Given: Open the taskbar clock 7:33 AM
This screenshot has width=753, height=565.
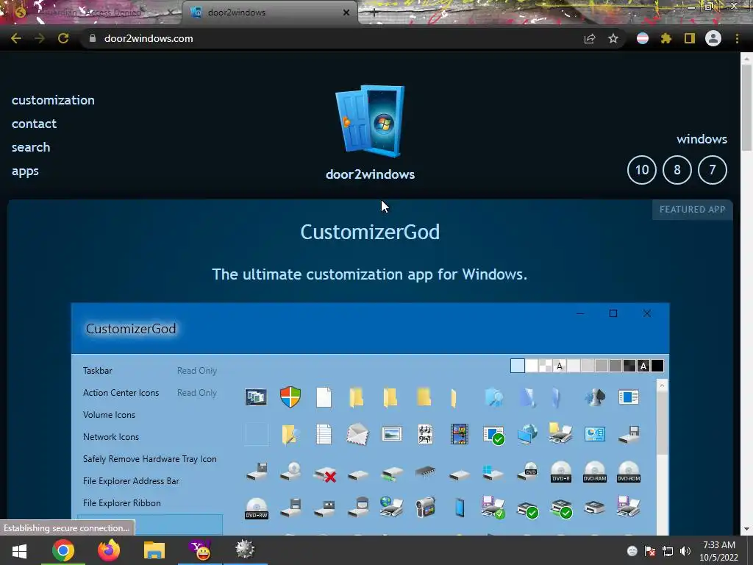Looking at the screenshot, I should [x=719, y=550].
